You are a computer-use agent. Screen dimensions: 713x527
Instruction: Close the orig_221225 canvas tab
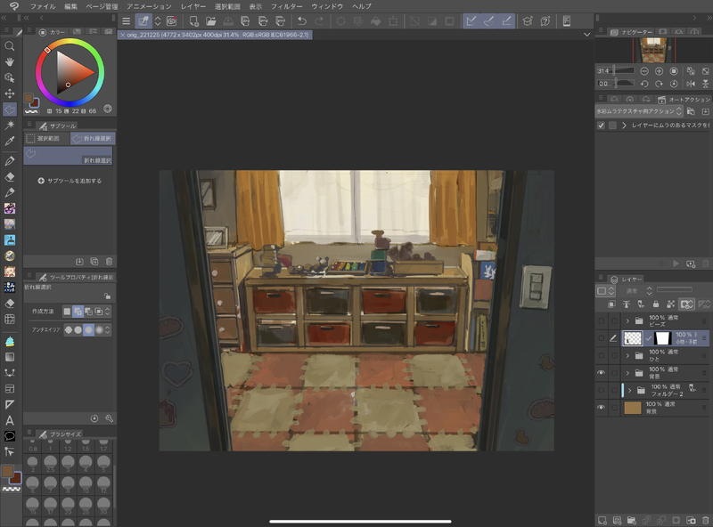[x=122, y=35]
